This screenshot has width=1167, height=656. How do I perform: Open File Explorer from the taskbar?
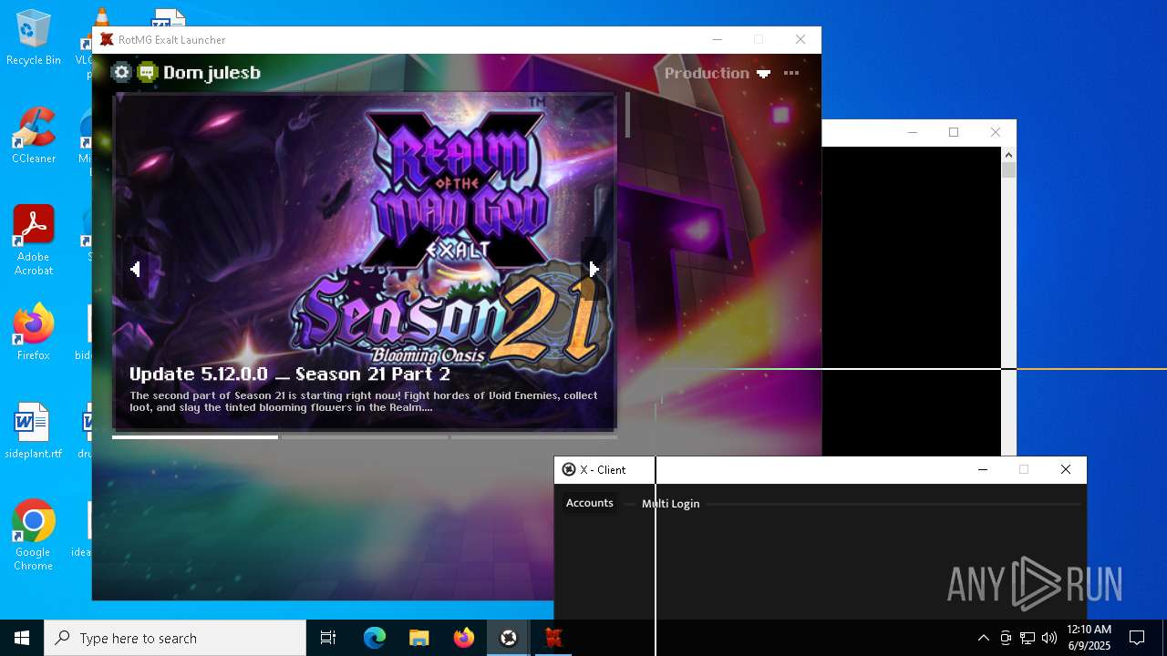[418, 638]
